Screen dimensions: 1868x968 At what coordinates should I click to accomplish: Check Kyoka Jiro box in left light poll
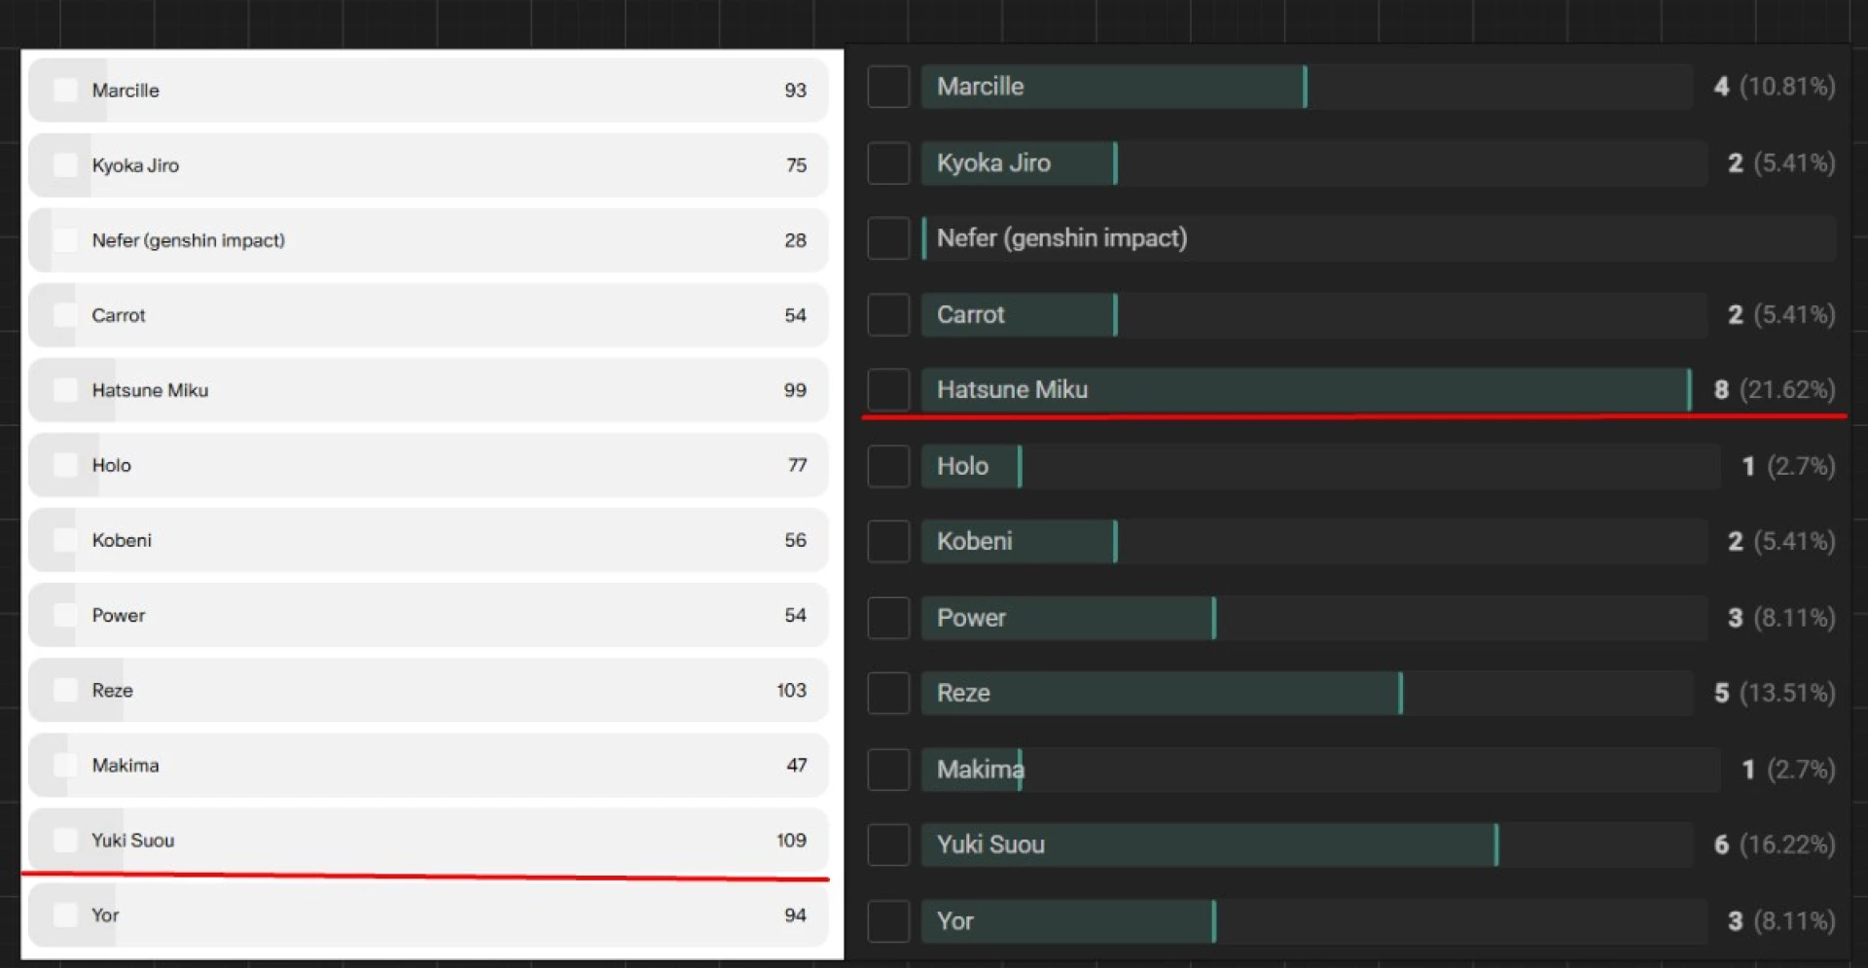(x=65, y=165)
